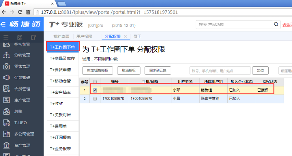Select T+业务报表 in app list

tap(63, 149)
